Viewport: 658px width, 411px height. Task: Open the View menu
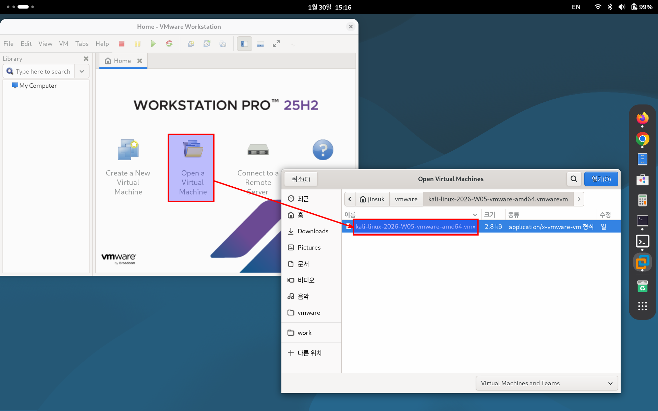(x=45, y=43)
